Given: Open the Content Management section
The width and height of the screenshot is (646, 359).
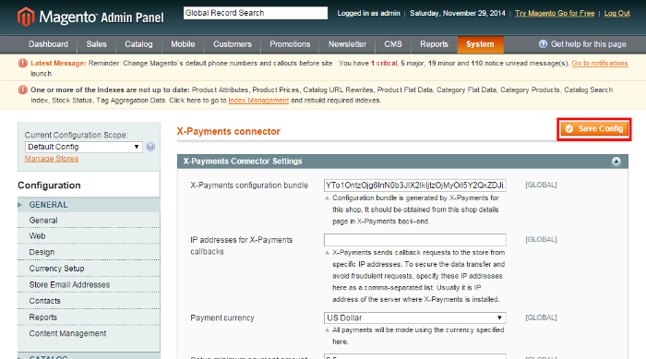Looking at the screenshot, I should click(x=89, y=333).
